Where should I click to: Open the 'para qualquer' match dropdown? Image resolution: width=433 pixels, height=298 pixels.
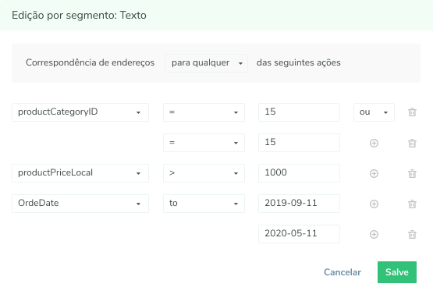point(207,63)
